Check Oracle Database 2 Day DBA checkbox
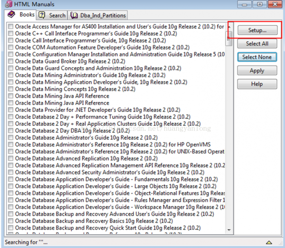The height and width of the screenshot is (248, 285). pyautogui.click(x=11, y=130)
